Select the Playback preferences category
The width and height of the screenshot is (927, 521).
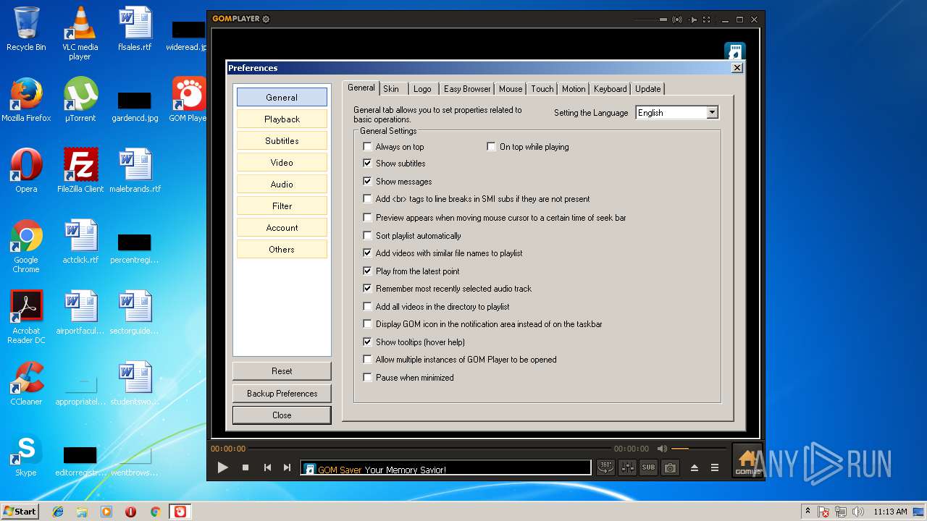click(282, 119)
